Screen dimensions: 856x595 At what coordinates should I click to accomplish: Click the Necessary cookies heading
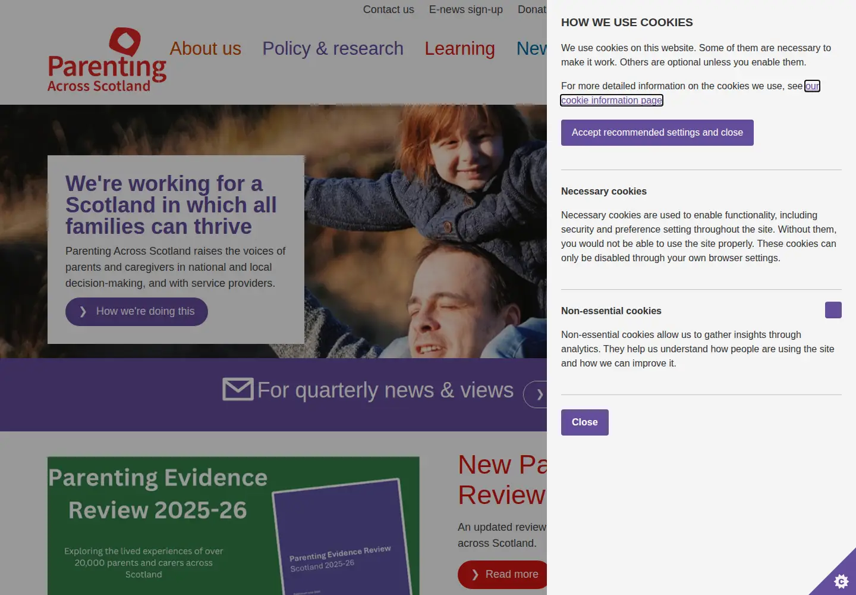604,191
